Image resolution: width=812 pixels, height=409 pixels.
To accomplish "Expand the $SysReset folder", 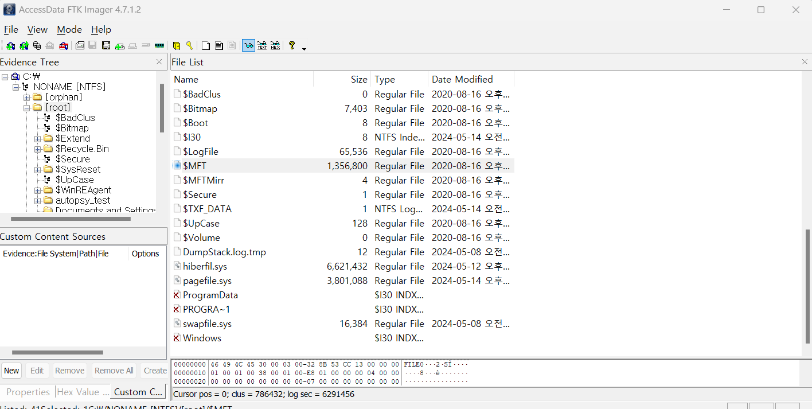I will 37,169.
